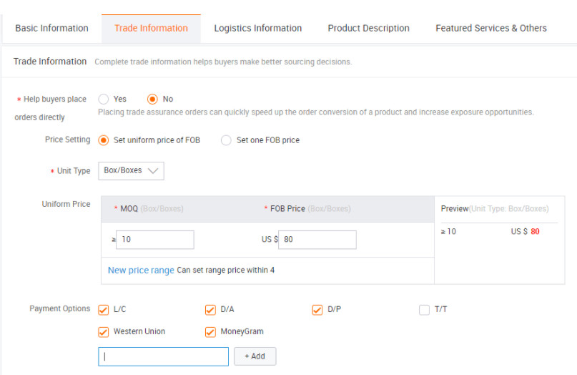Click the MOQ quantity input field
This screenshot has width=577, height=375.
[154, 240]
